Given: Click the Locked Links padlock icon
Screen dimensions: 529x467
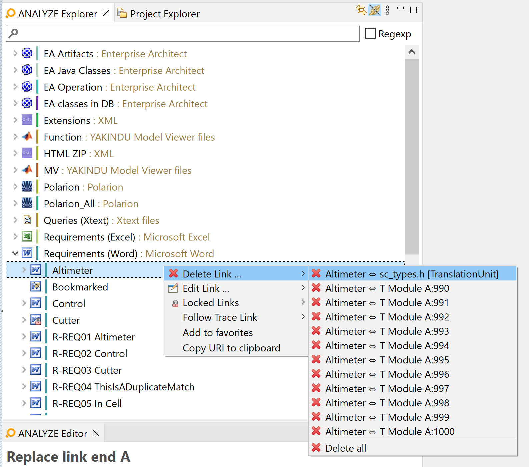Looking at the screenshot, I should tap(175, 303).
